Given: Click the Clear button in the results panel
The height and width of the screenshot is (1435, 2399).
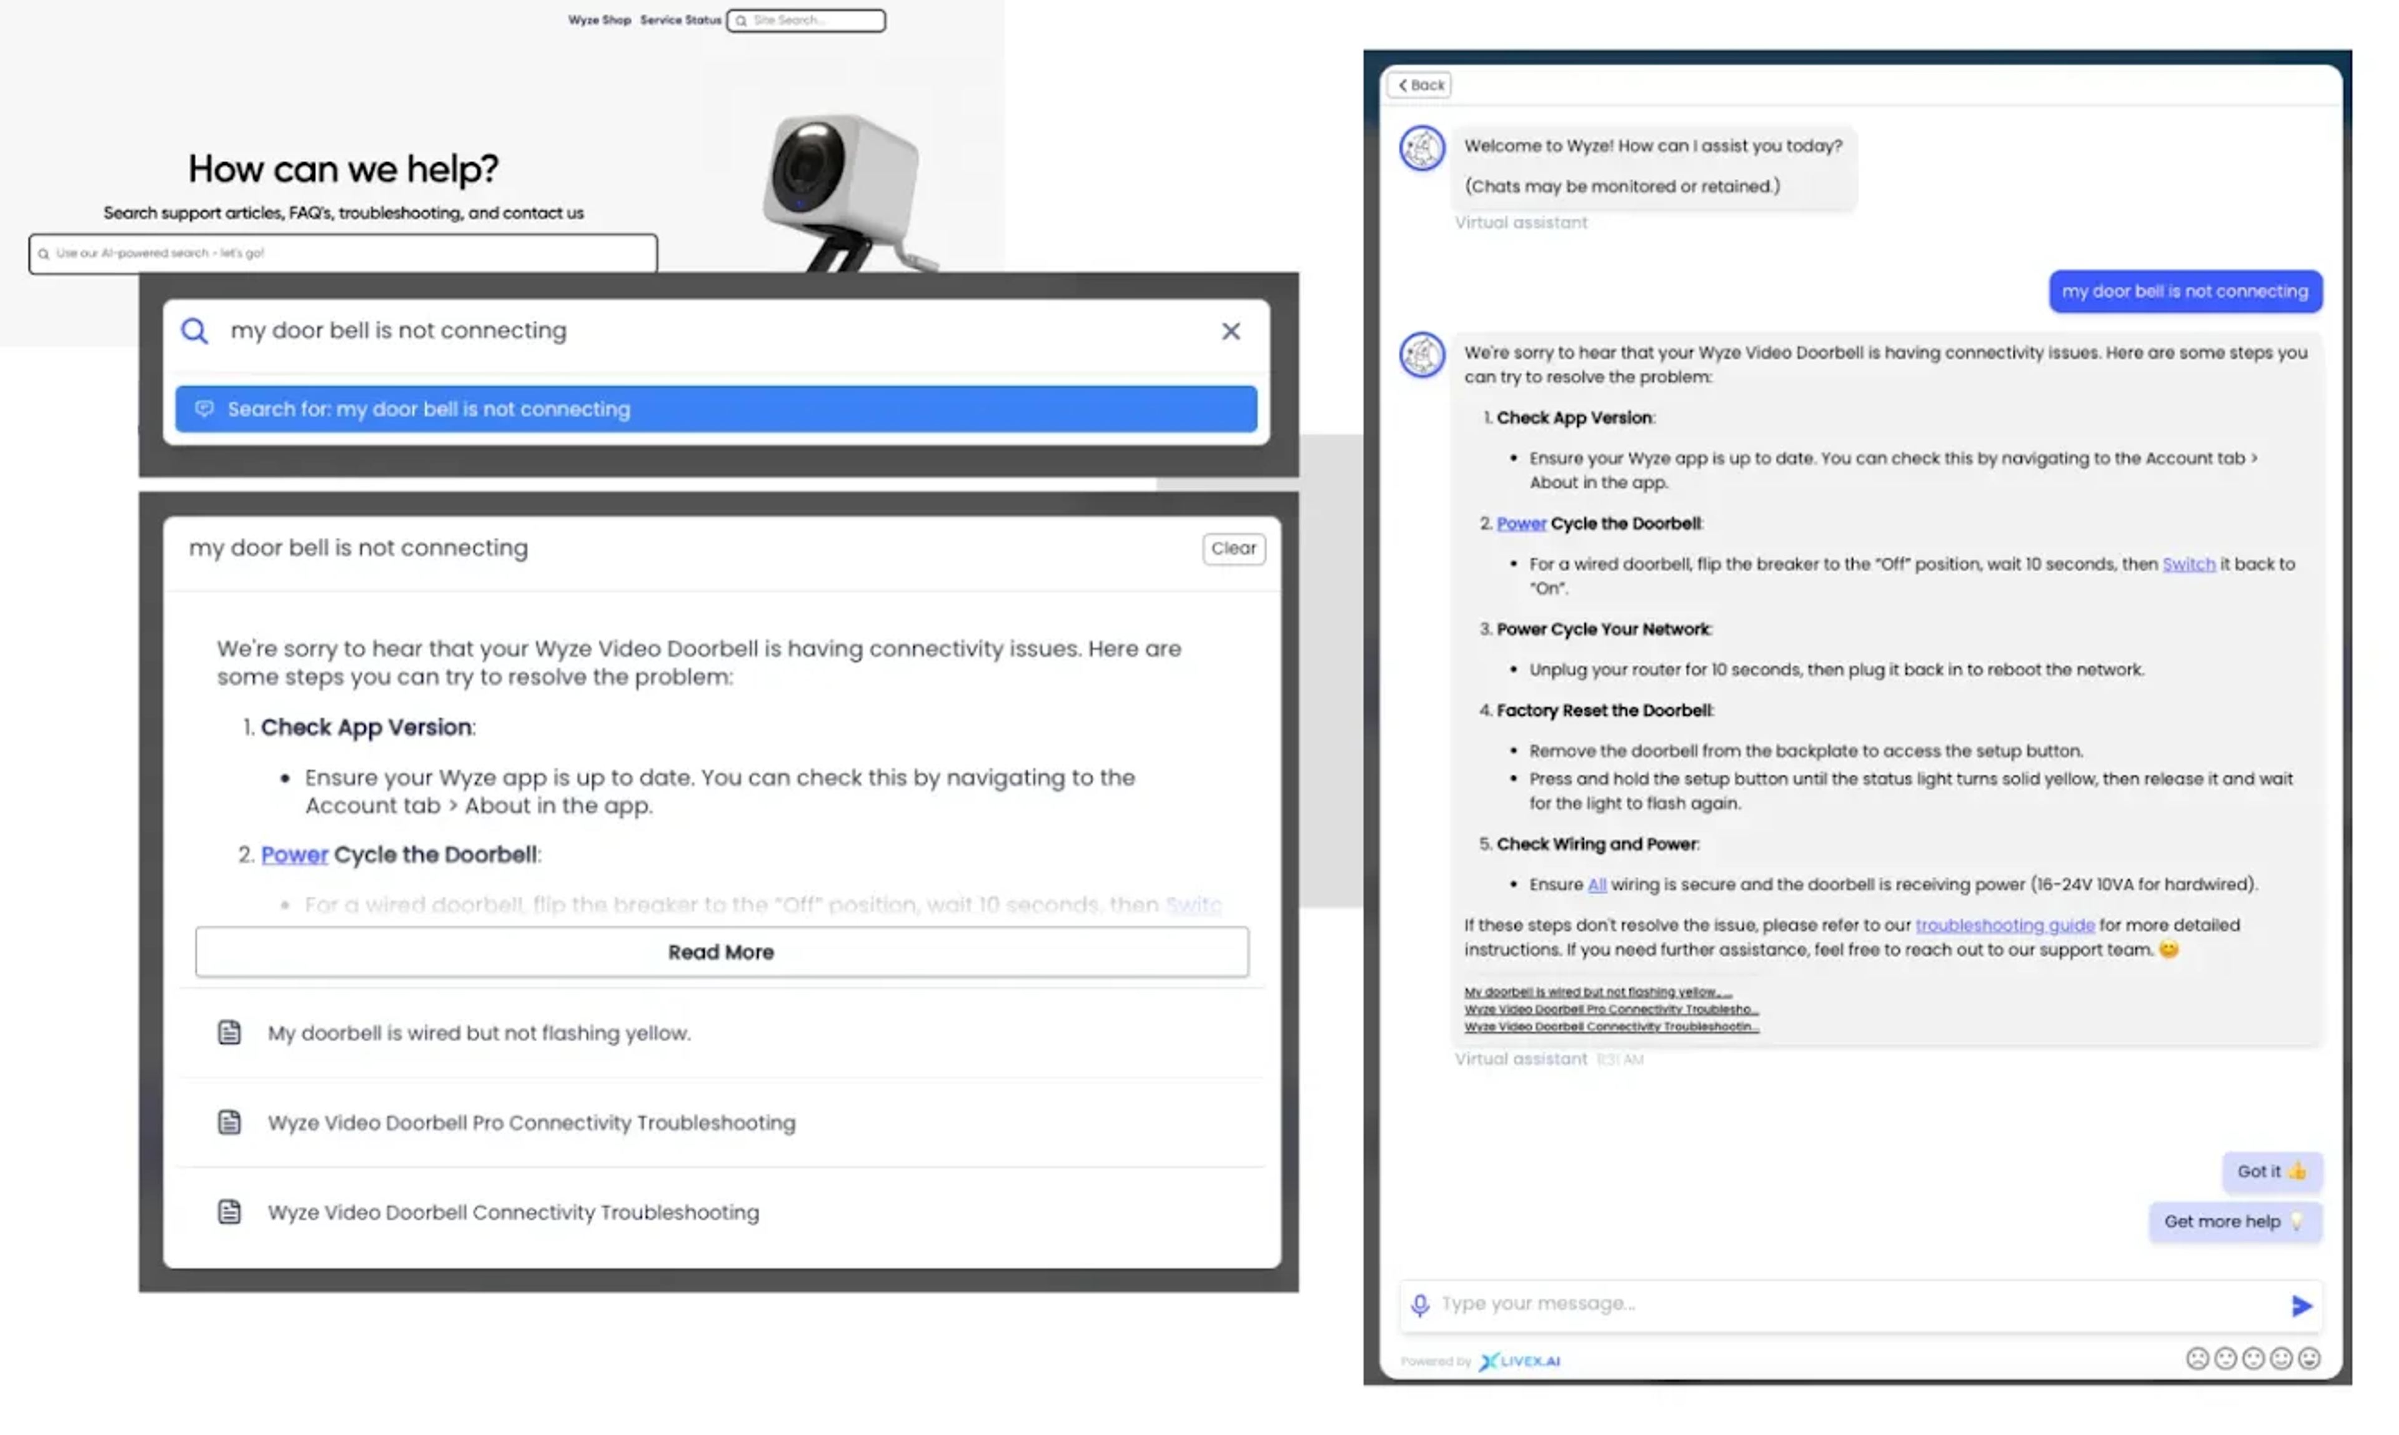Looking at the screenshot, I should click(1233, 548).
